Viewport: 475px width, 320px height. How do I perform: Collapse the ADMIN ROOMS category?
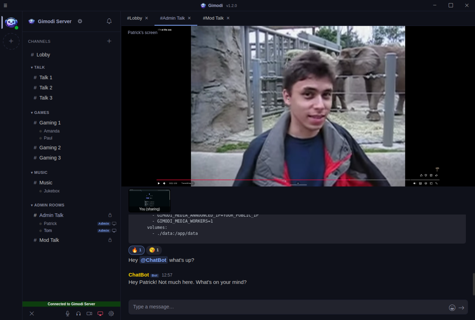pos(49,205)
